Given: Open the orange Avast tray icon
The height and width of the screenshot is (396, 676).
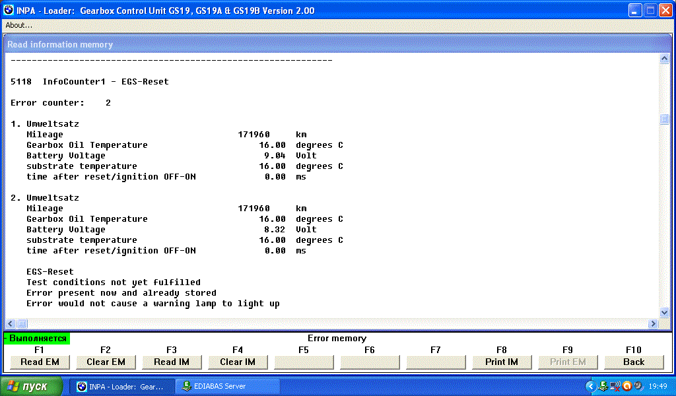Looking at the screenshot, I should tap(626, 386).
